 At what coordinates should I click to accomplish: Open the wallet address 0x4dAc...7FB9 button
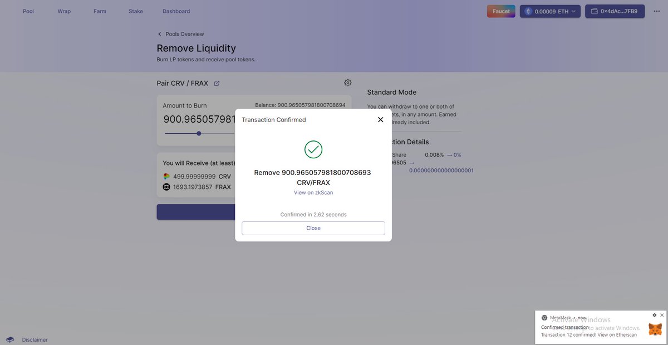[615, 11]
